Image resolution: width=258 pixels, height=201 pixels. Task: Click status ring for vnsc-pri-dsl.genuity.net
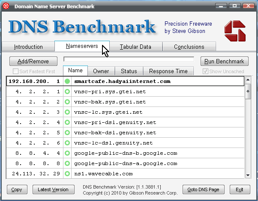click(x=67, y=122)
